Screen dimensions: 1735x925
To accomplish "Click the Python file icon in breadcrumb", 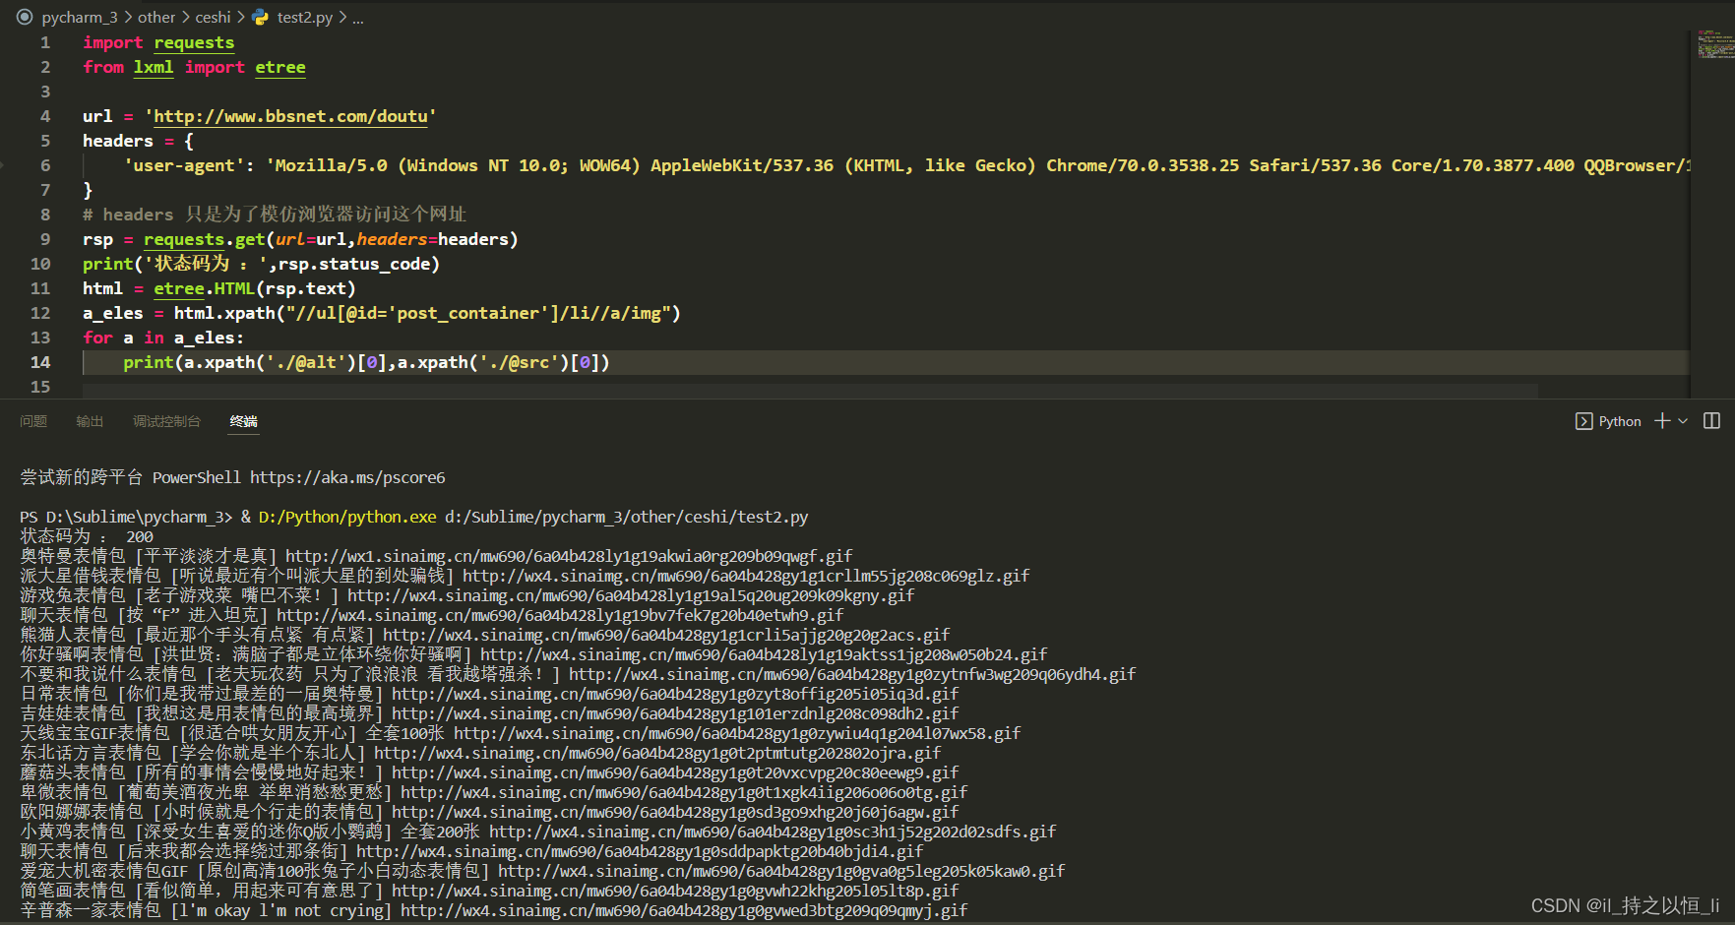I will (261, 17).
